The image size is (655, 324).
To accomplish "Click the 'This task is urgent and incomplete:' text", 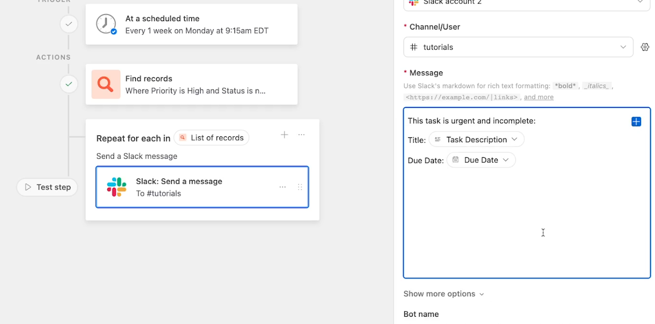I will (x=472, y=121).
